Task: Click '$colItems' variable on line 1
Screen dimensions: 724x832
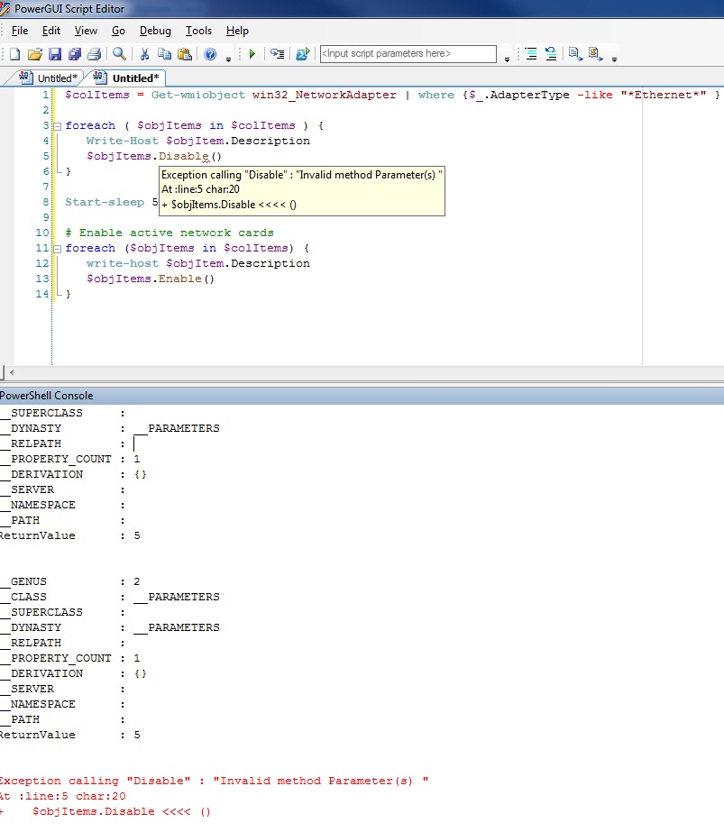Action: (97, 95)
